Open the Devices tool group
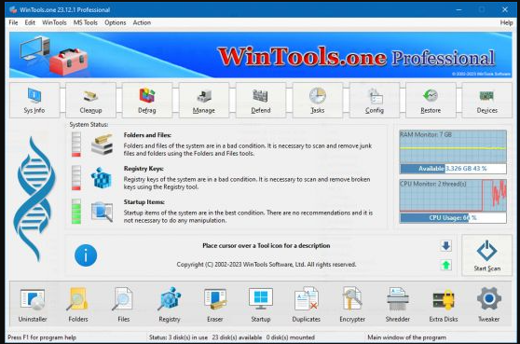Viewport: 520px width, 344px height. (x=486, y=100)
